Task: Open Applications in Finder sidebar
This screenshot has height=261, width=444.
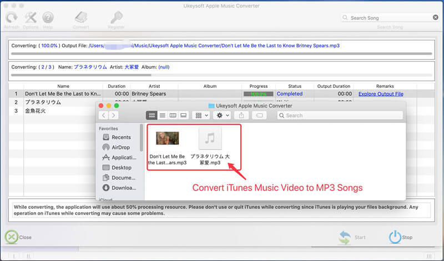Action: (119, 158)
